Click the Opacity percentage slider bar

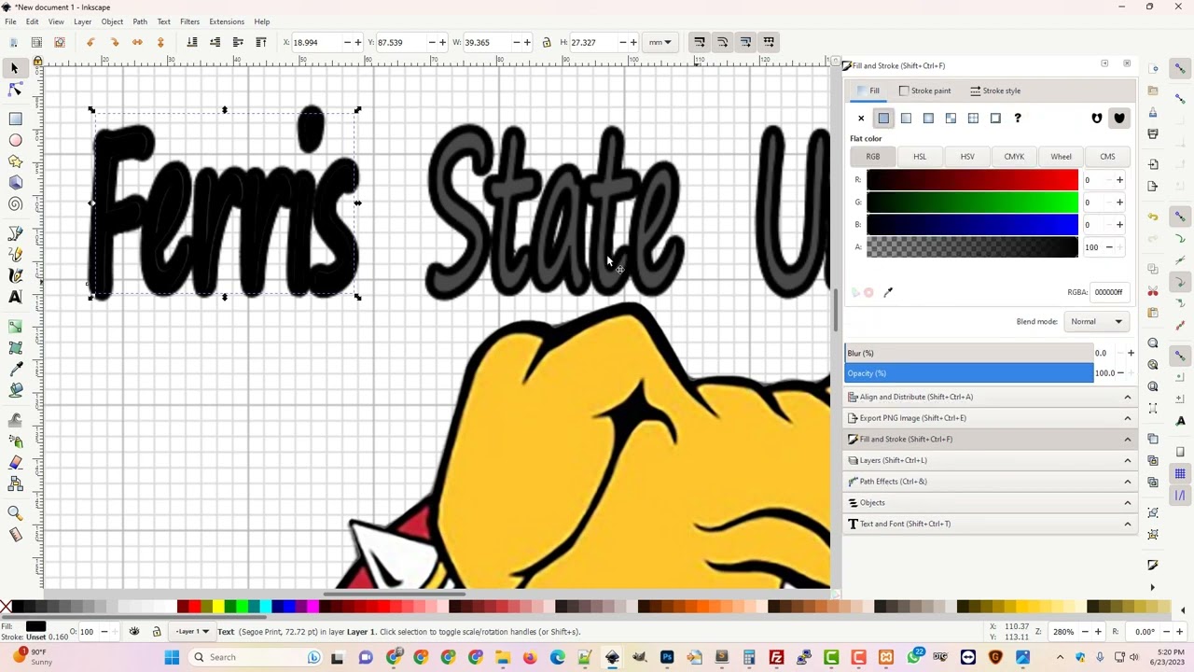pos(969,373)
